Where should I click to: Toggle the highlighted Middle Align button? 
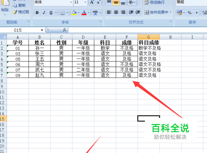[x=116, y=2]
